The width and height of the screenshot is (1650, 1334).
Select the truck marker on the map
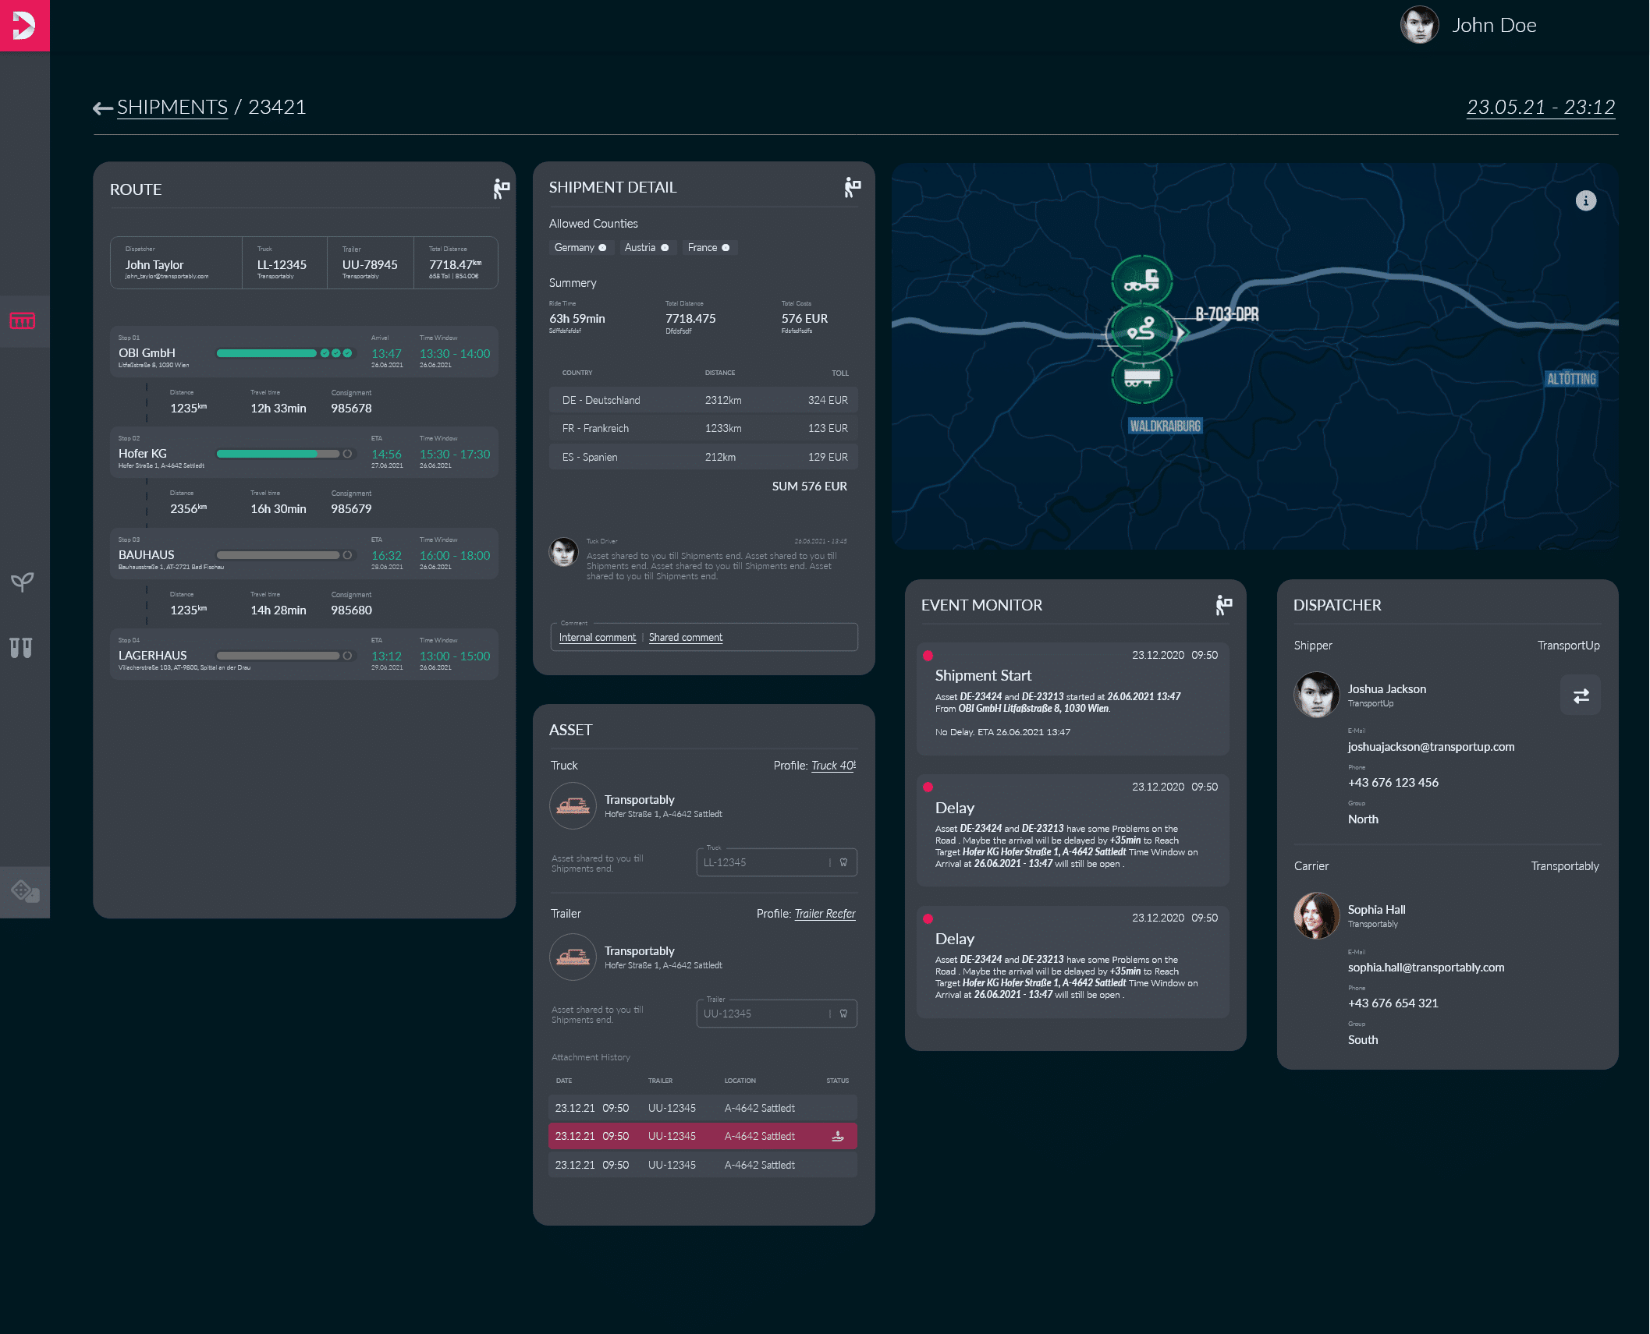point(1141,280)
